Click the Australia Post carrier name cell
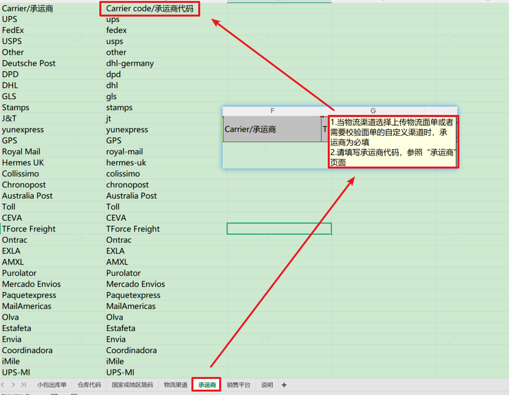This screenshot has height=395, width=509. point(52,196)
